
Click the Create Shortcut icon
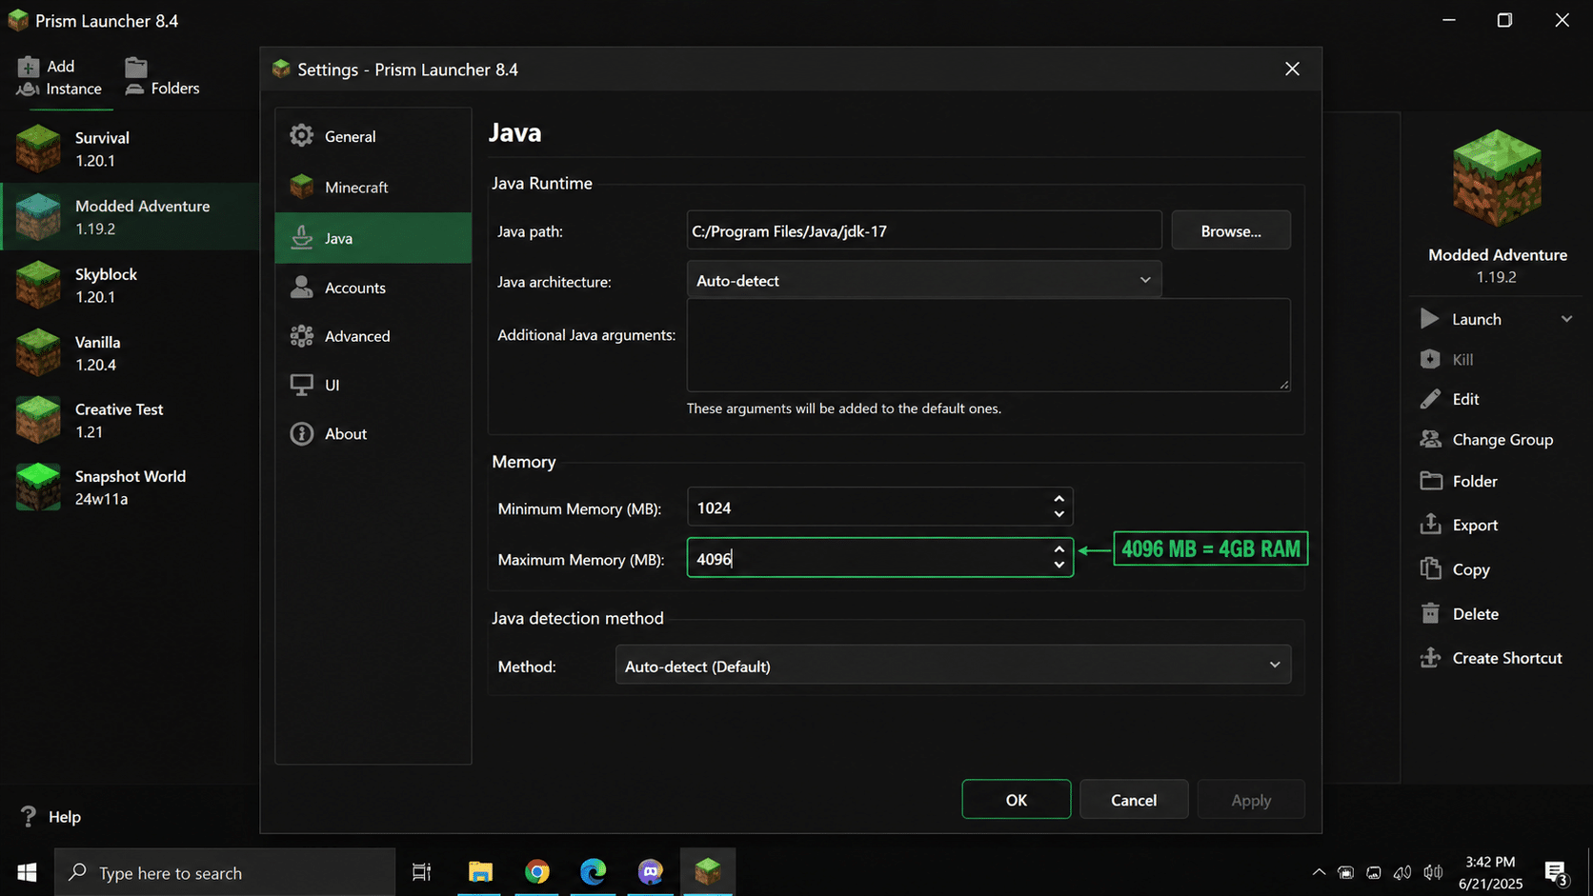[1430, 657]
